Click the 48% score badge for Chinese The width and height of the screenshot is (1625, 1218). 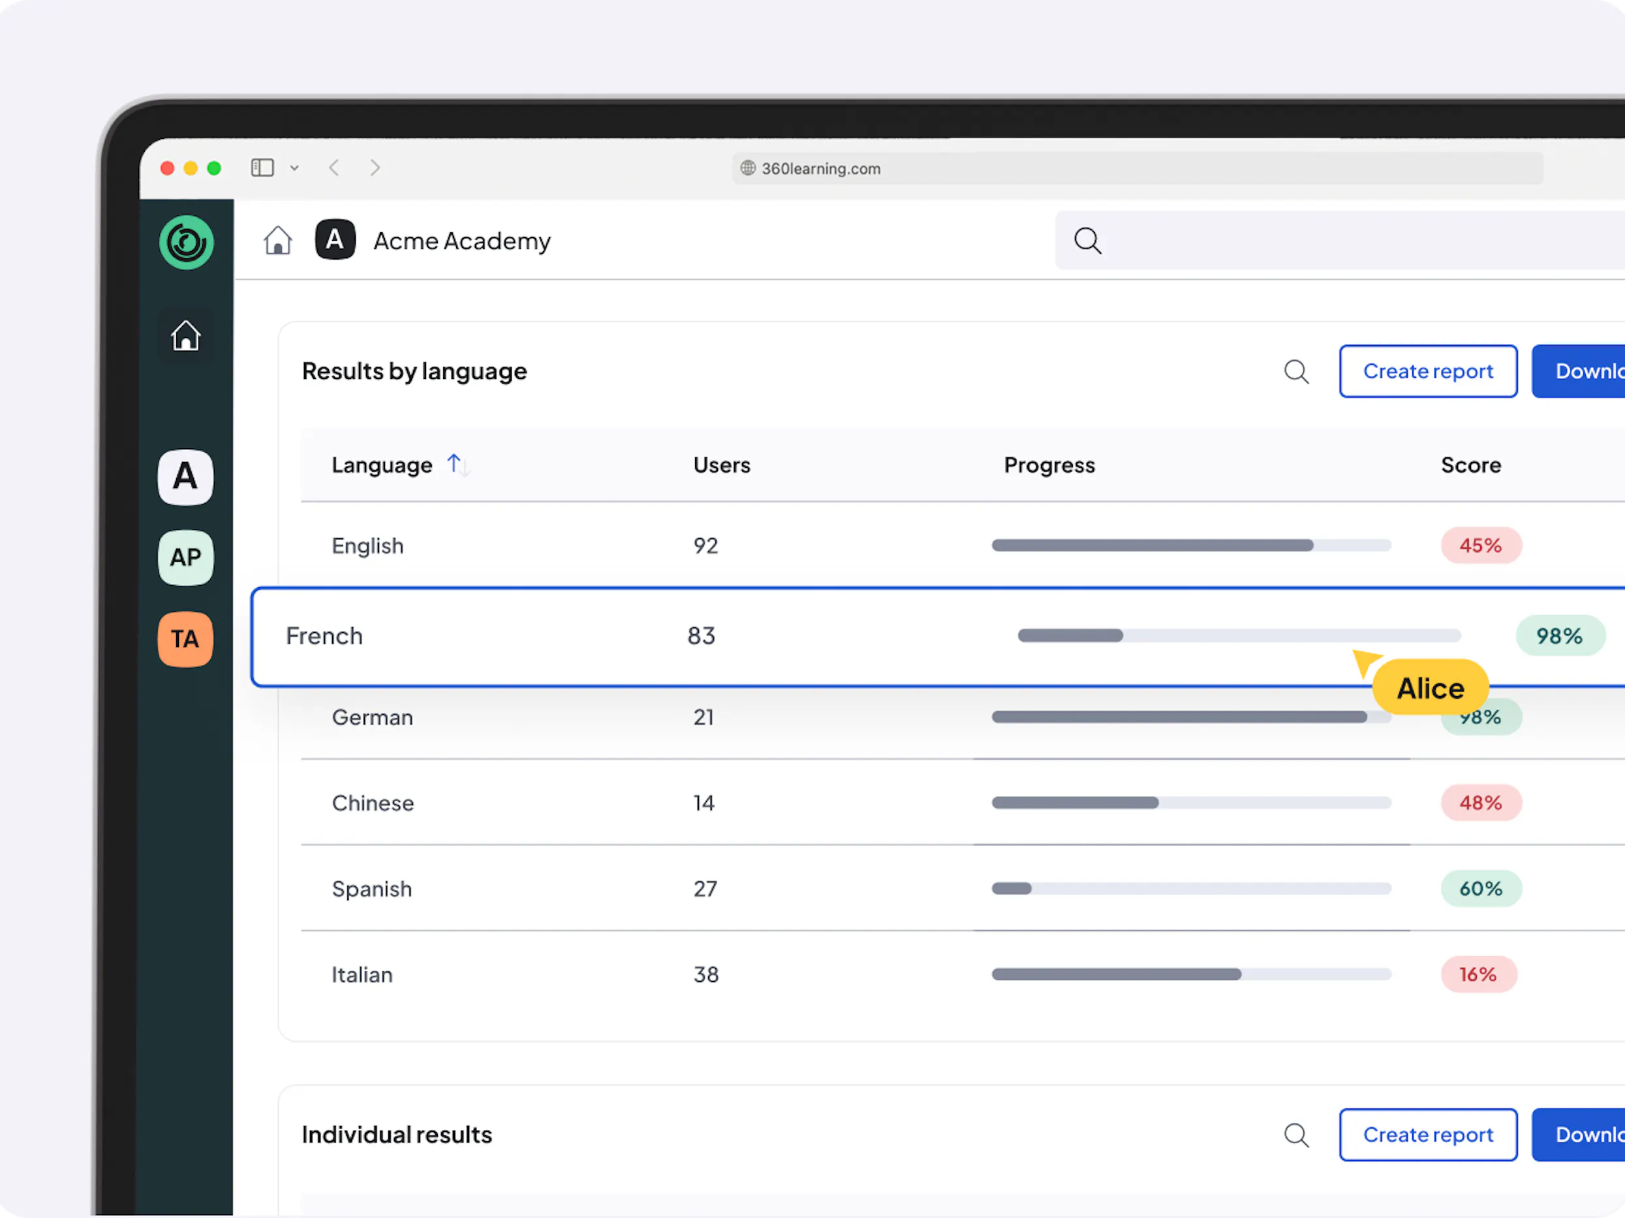click(1480, 802)
